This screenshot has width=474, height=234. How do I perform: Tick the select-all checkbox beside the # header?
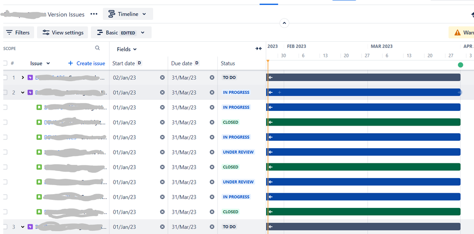point(5,63)
